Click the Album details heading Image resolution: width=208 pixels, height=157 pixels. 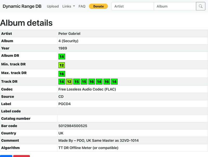(26, 23)
